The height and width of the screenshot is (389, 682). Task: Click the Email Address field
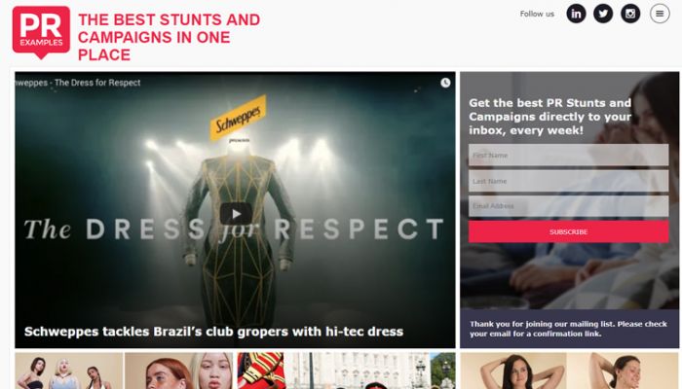point(568,206)
